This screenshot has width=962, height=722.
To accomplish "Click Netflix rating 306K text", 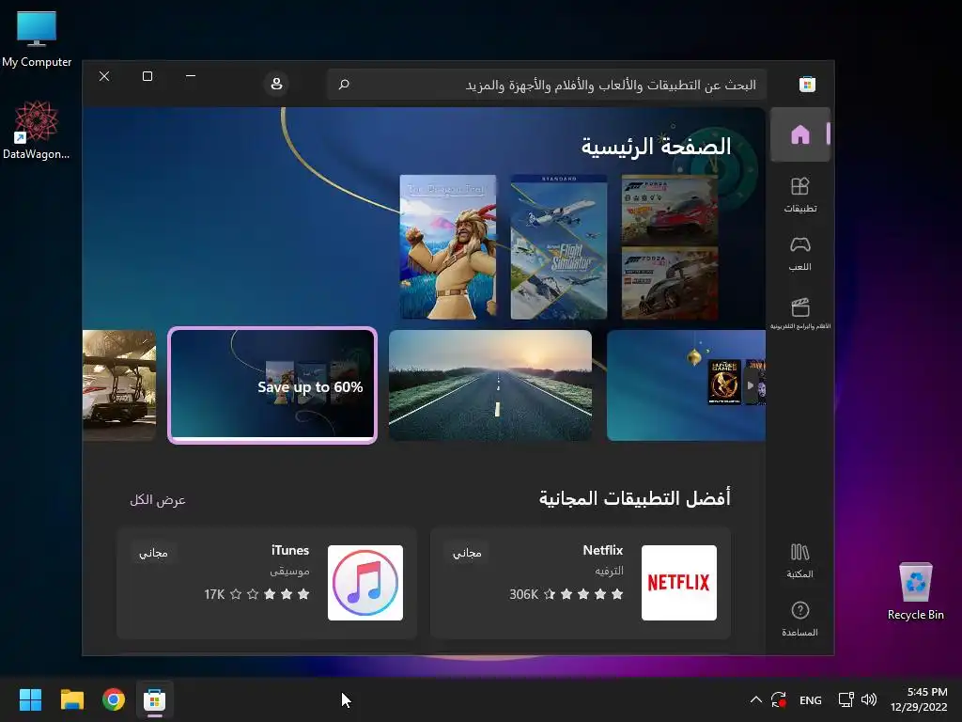I will 523,594.
